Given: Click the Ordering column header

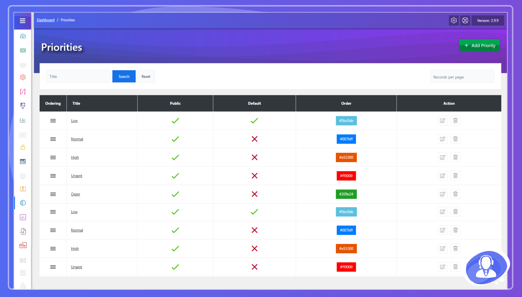Looking at the screenshot, I should 53,104.
